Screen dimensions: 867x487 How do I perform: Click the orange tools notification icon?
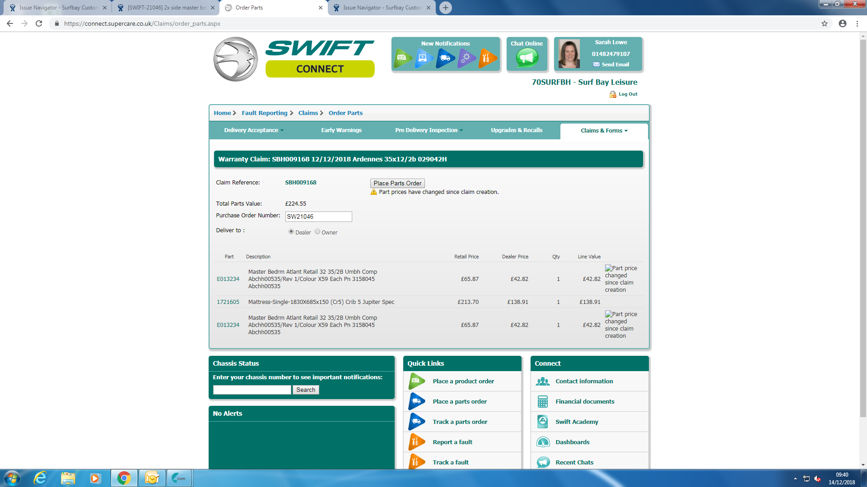pyautogui.click(x=487, y=58)
